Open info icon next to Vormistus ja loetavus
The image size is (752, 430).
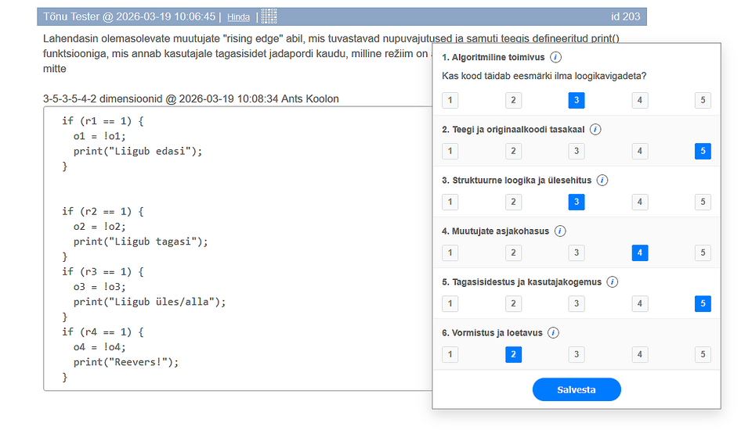(553, 333)
